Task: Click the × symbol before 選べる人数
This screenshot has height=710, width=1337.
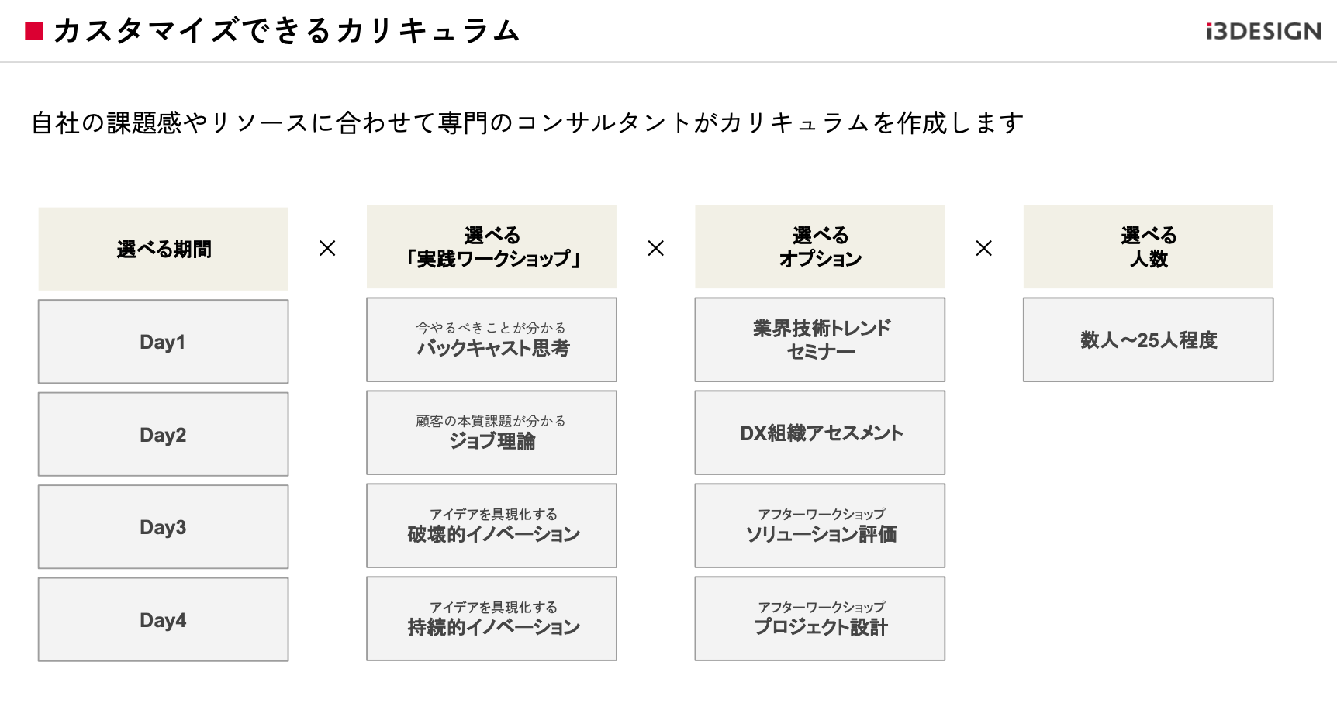Action: [x=983, y=248]
